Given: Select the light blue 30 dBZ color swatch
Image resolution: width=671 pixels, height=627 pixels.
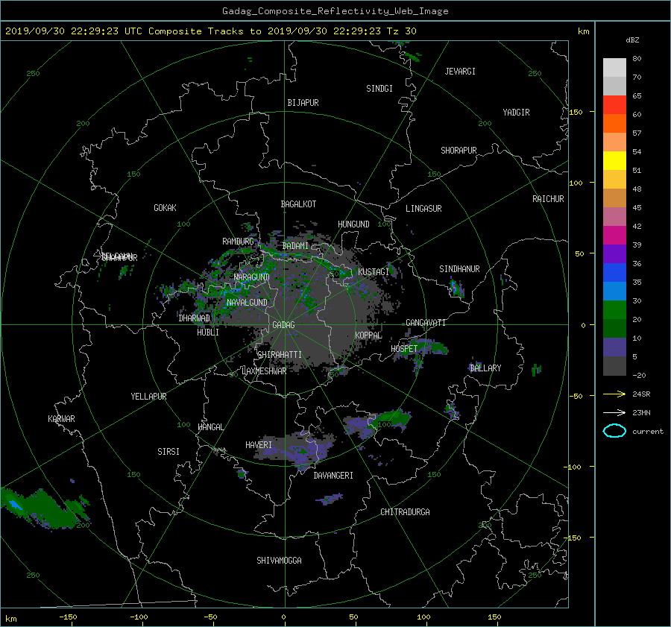Looking at the screenshot, I should [x=614, y=291].
